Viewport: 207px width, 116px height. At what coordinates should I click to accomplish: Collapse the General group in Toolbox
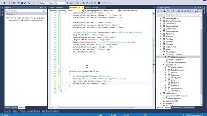click(x=6, y=14)
